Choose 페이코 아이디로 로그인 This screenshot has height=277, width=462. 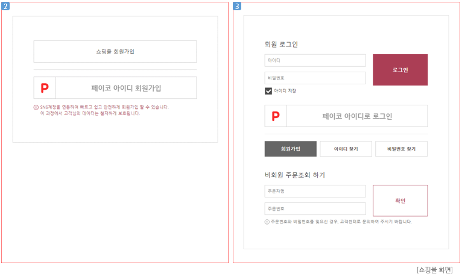[x=357, y=116]
